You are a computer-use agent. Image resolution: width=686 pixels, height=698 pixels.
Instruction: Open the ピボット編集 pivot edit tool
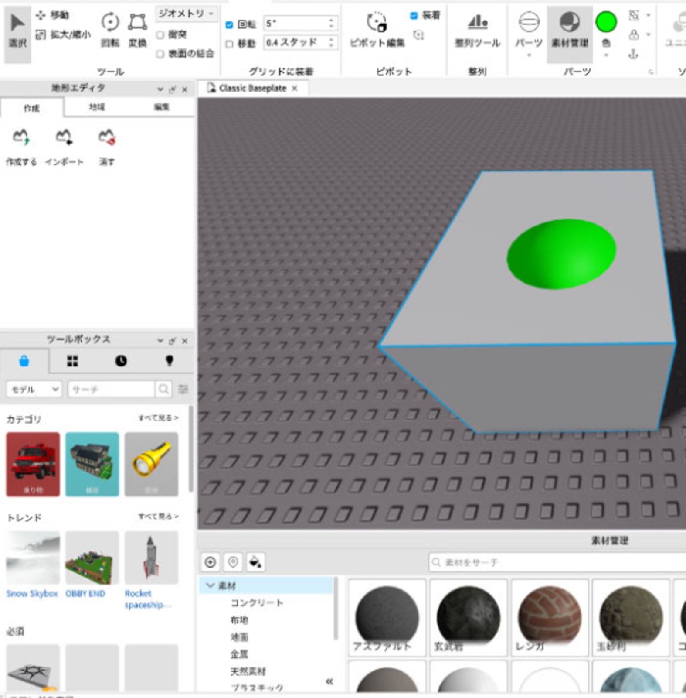pos(377,29)
